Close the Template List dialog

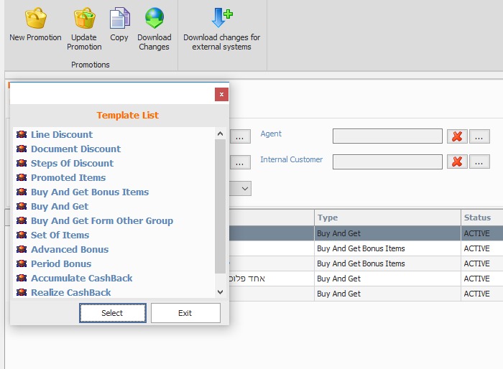tap(221, 94)
